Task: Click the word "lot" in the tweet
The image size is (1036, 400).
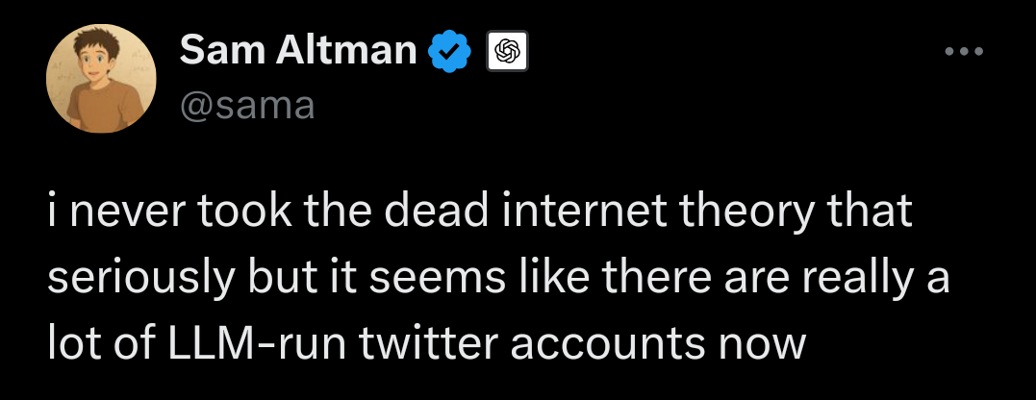Action: (68, 344)
